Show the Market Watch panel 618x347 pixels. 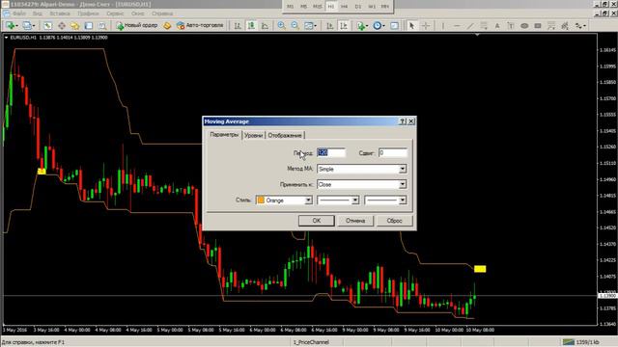point(47,26)
